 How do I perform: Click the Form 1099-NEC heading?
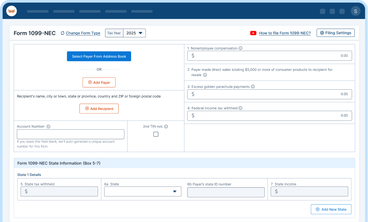click(x=34, y=33)
